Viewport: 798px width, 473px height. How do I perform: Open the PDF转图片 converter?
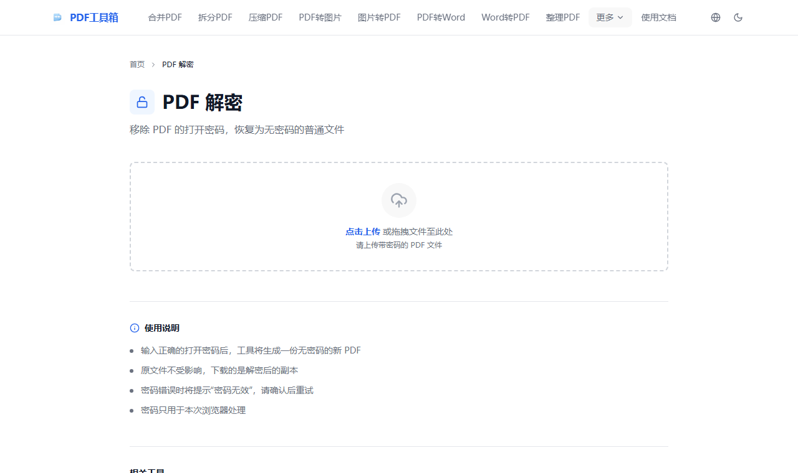pyautogui.click(x=320, y=17)
